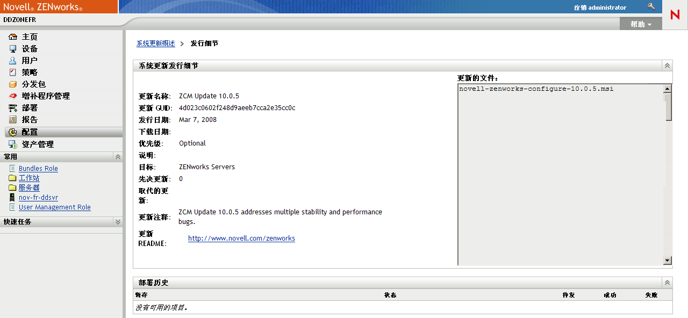Screen dimensions: 688x318
Task: Open the Bundles Role link
Action: (x=38, y=169)
